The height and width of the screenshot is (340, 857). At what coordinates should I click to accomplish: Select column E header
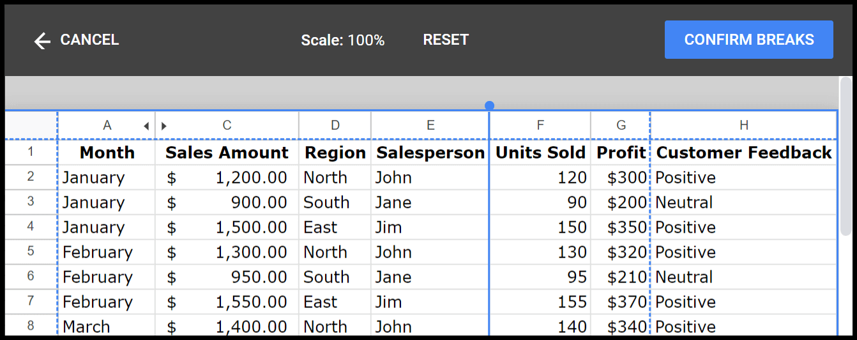click(x=430, y=126)
